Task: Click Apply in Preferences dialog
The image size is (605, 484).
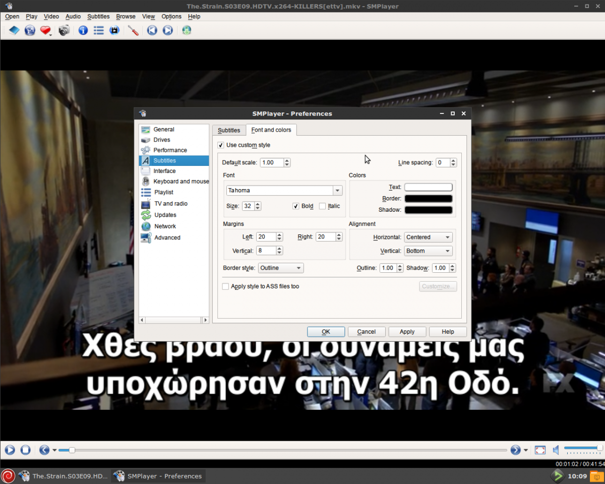Action: click(407, 332)
